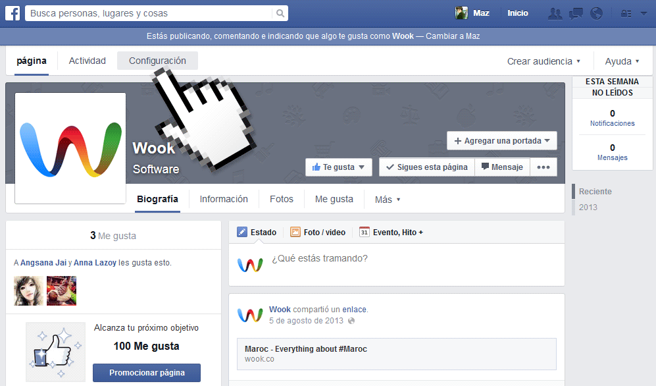This screenshot has height=386, width=656.
Task: Go to Inicio home page
Action: [x=518, y=13]
